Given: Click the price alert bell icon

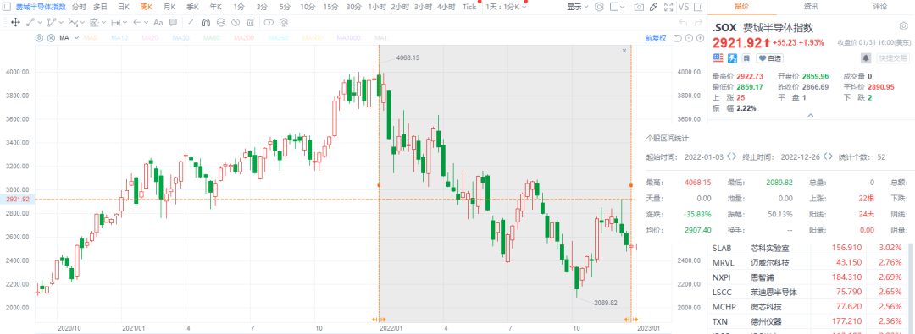Looking at the screenshot, I should pos(867,58).
